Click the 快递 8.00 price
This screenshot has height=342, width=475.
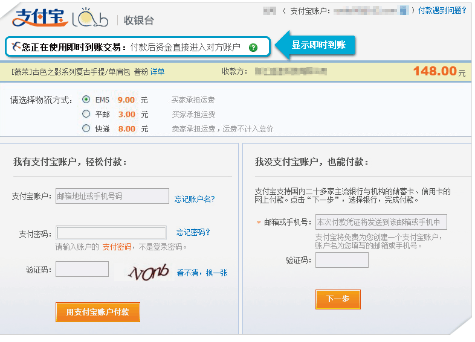(127, 129)
